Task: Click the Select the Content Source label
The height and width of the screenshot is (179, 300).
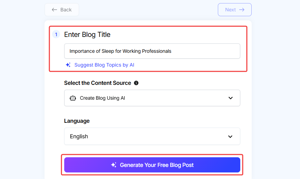Action: [97, 83]
